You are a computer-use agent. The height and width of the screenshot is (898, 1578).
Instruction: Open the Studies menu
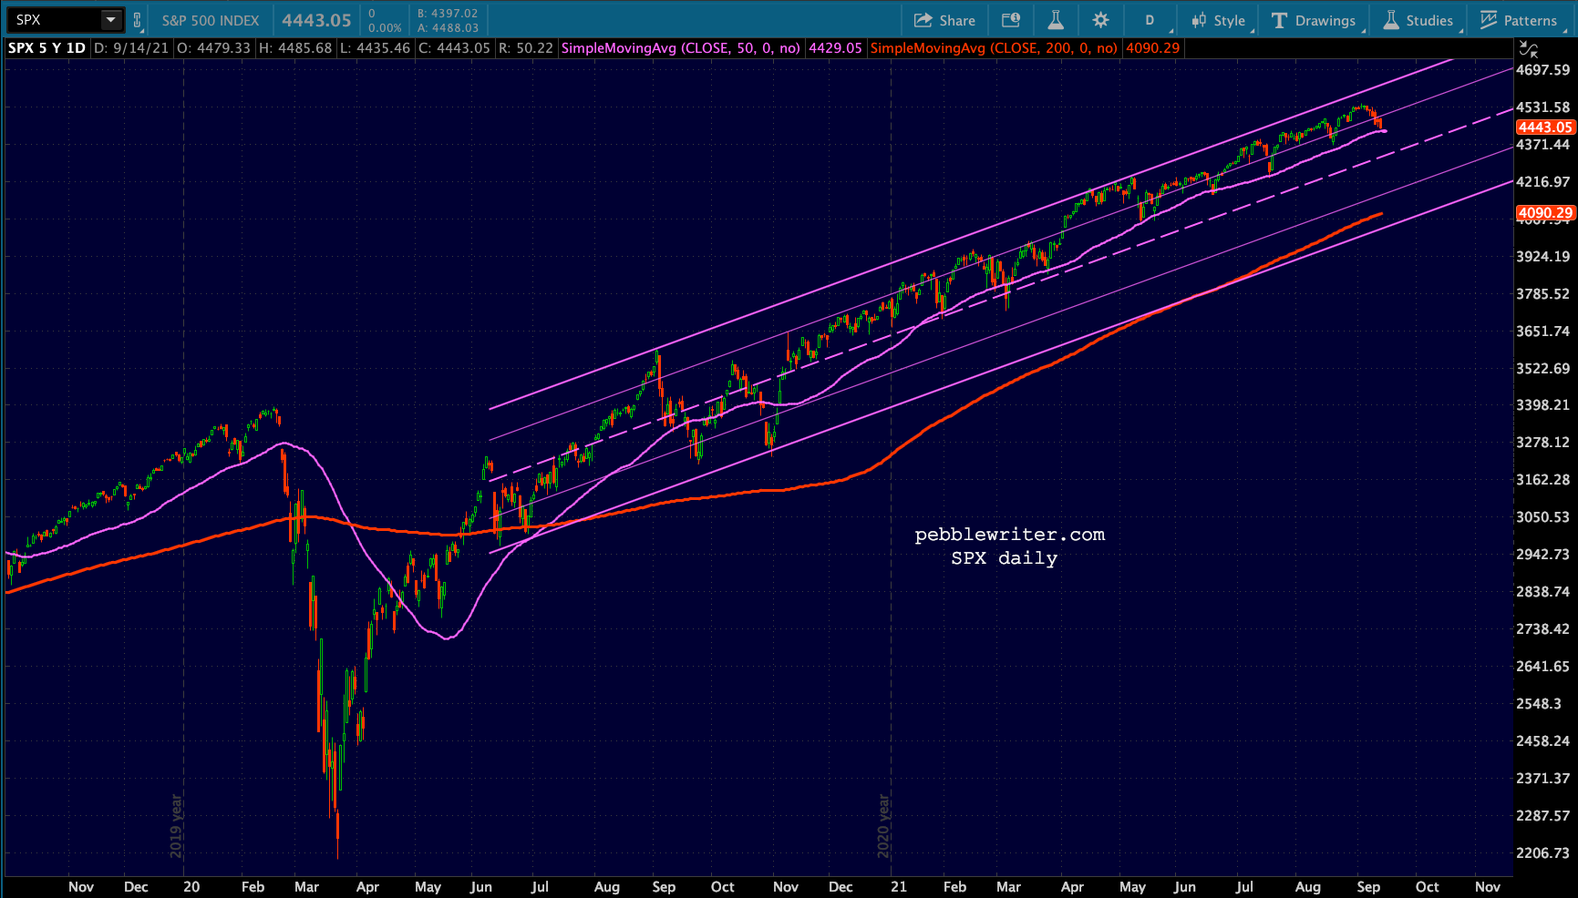click(1418, 20)
